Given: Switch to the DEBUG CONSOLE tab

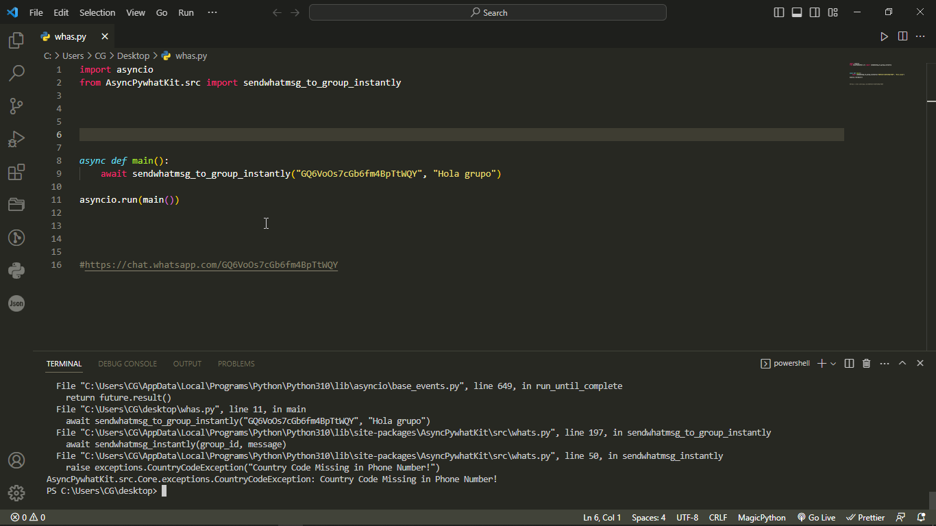Looking at the screenshot, I should pos(127,364).
